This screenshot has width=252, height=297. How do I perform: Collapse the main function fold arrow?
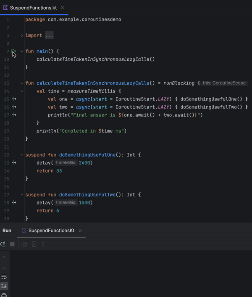tap(22, 51)
